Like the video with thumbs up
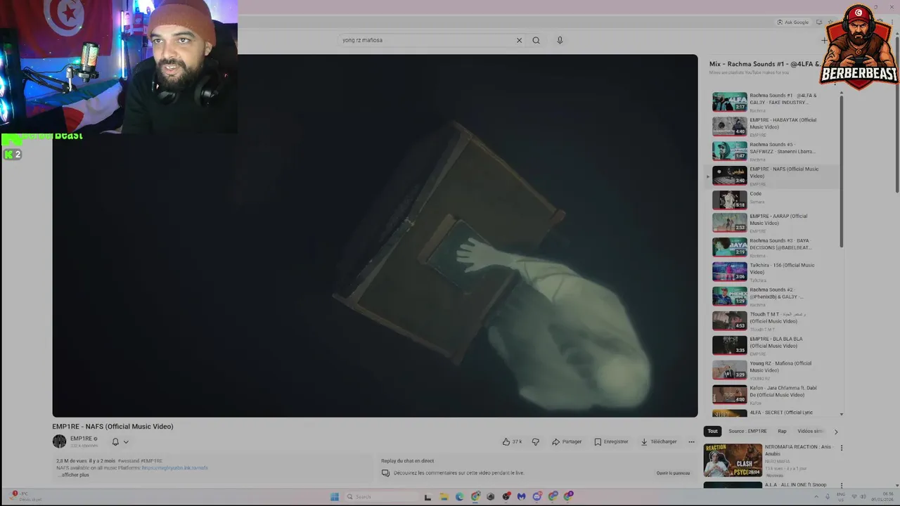The height and width of the screenshot is (506, 900). (511, 441)
